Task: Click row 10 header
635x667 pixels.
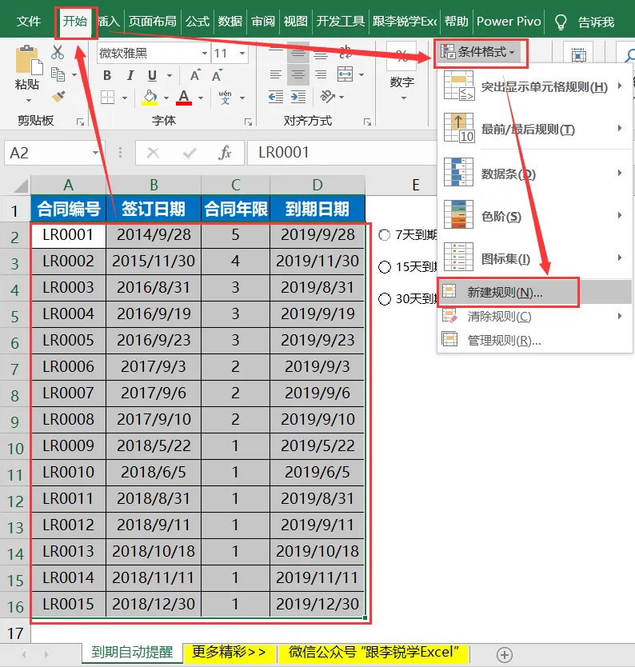Action: (x=15, y=448)
